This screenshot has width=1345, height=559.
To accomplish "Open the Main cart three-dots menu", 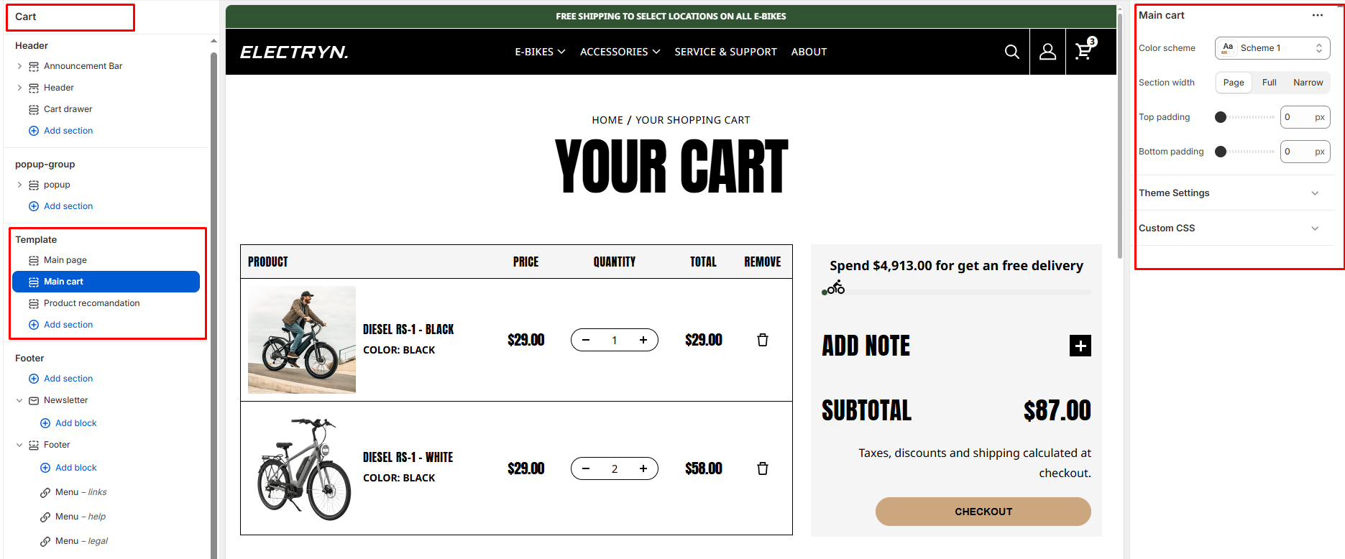I will point(1317,15).
